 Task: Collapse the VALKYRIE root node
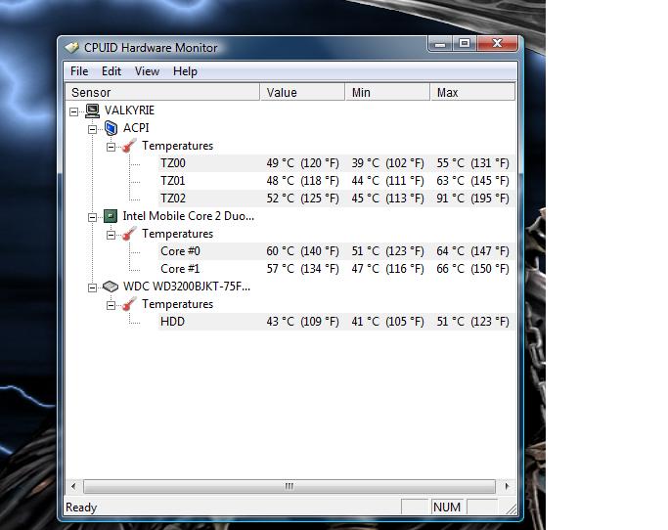(x=73, y=111)
